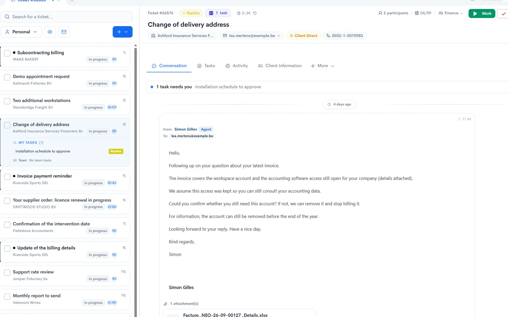Click the Replies tag on the Installation schedule task
Screen dimensions: 508x317
(116, 151)
